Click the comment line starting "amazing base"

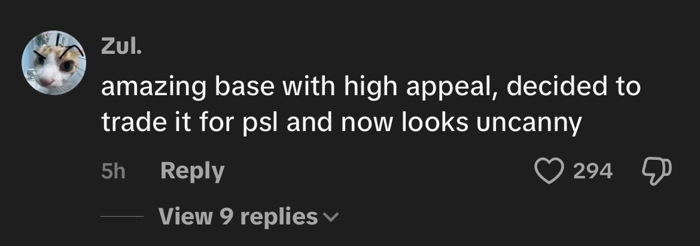pos(371,87)
